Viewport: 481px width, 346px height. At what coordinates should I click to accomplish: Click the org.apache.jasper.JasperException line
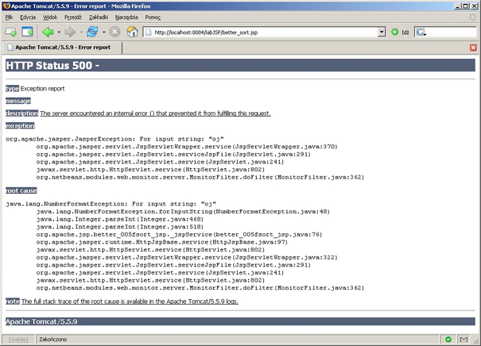click(114, 139)
